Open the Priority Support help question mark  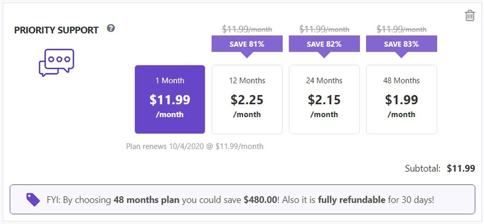(x=111, y=28)
